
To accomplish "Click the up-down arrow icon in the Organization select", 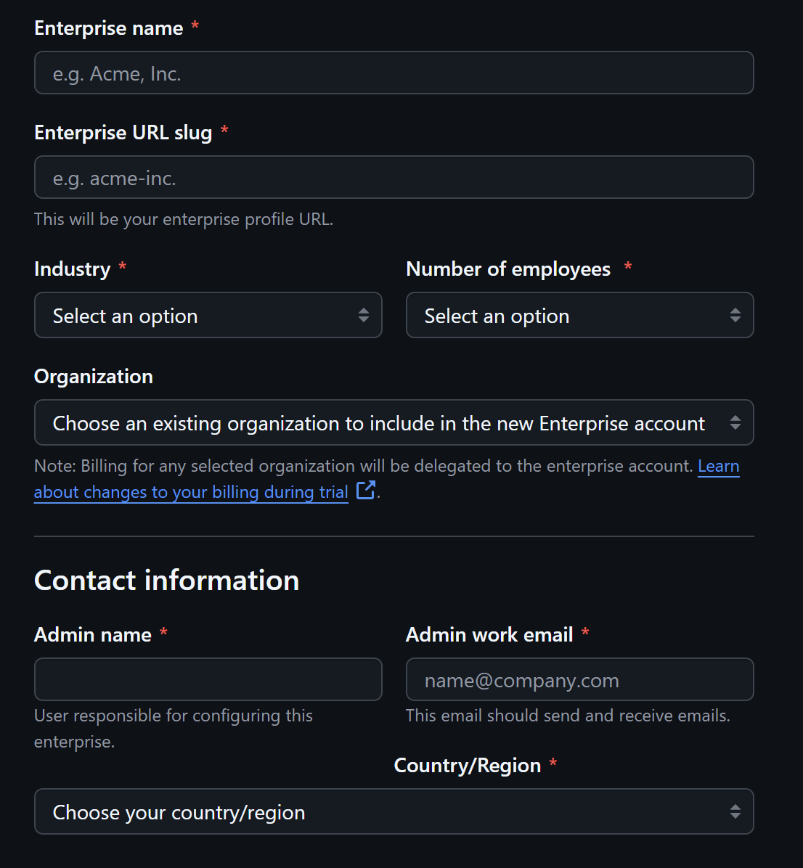I will tap(735, 423).
